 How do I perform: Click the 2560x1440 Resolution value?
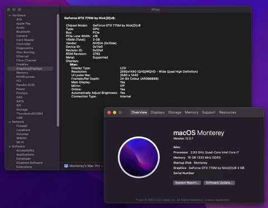159,71
